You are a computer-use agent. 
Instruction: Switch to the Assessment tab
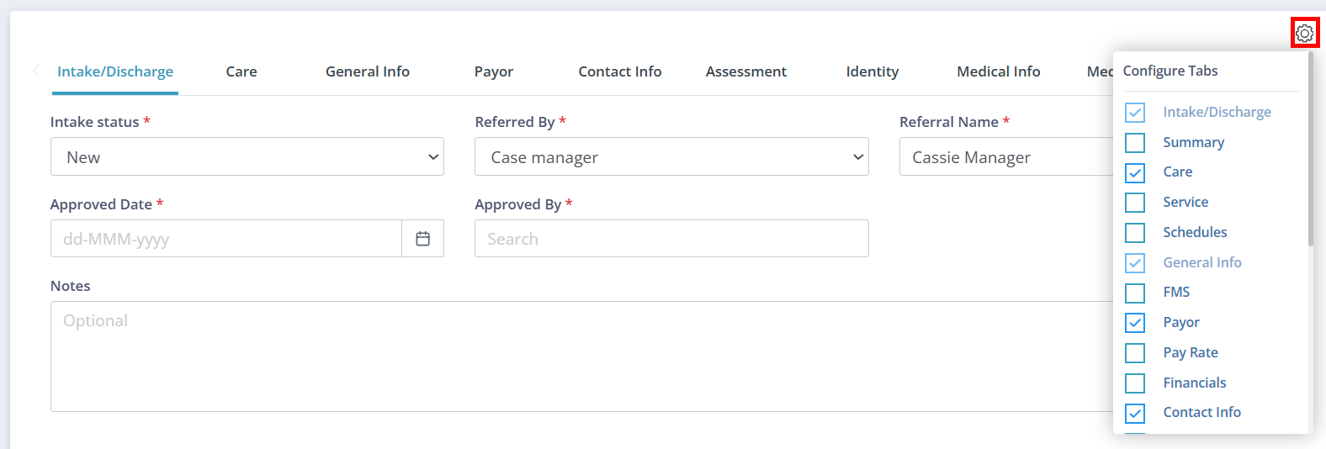pos(745,71)
